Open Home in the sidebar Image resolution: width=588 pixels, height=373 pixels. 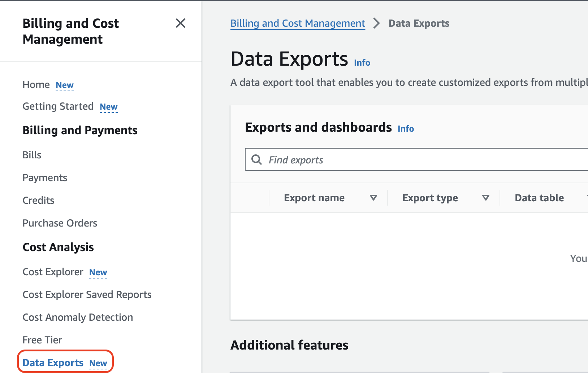(36, 85)
